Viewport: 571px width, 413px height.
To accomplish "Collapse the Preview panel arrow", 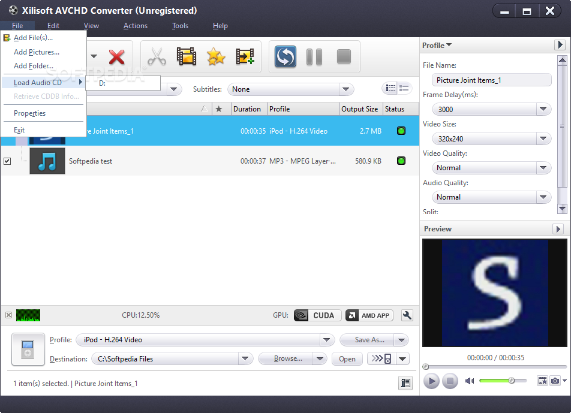I will click(x=558, y=228).
